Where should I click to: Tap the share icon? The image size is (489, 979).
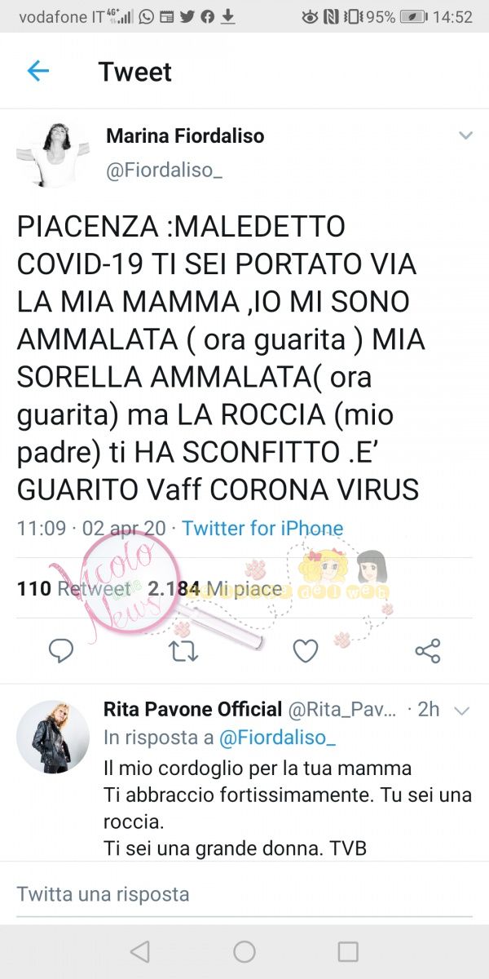tap(428, 650)
